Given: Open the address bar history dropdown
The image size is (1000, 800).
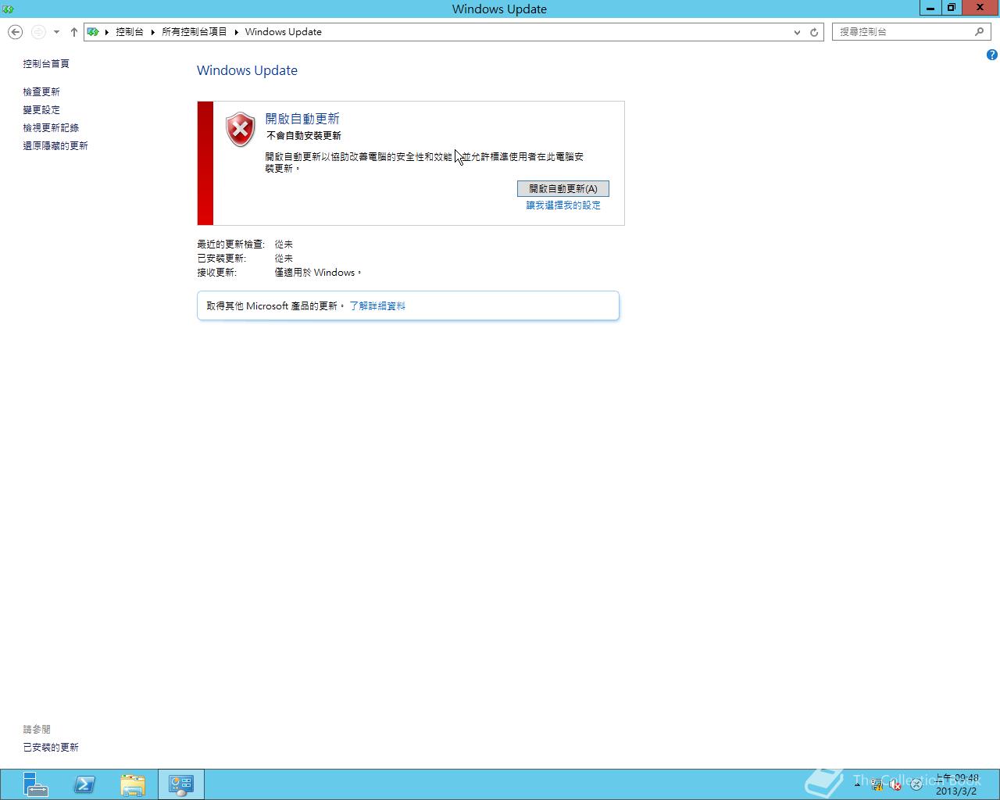Looking at the screenshot, I should point(797,32).
